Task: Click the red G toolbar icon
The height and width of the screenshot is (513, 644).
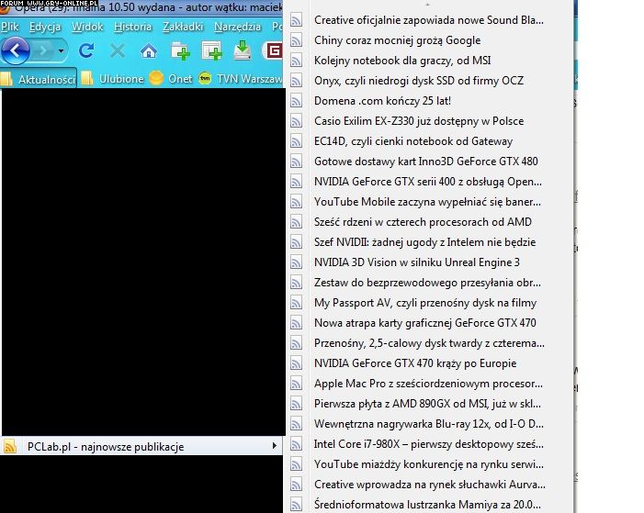Action: click(273, 50)
